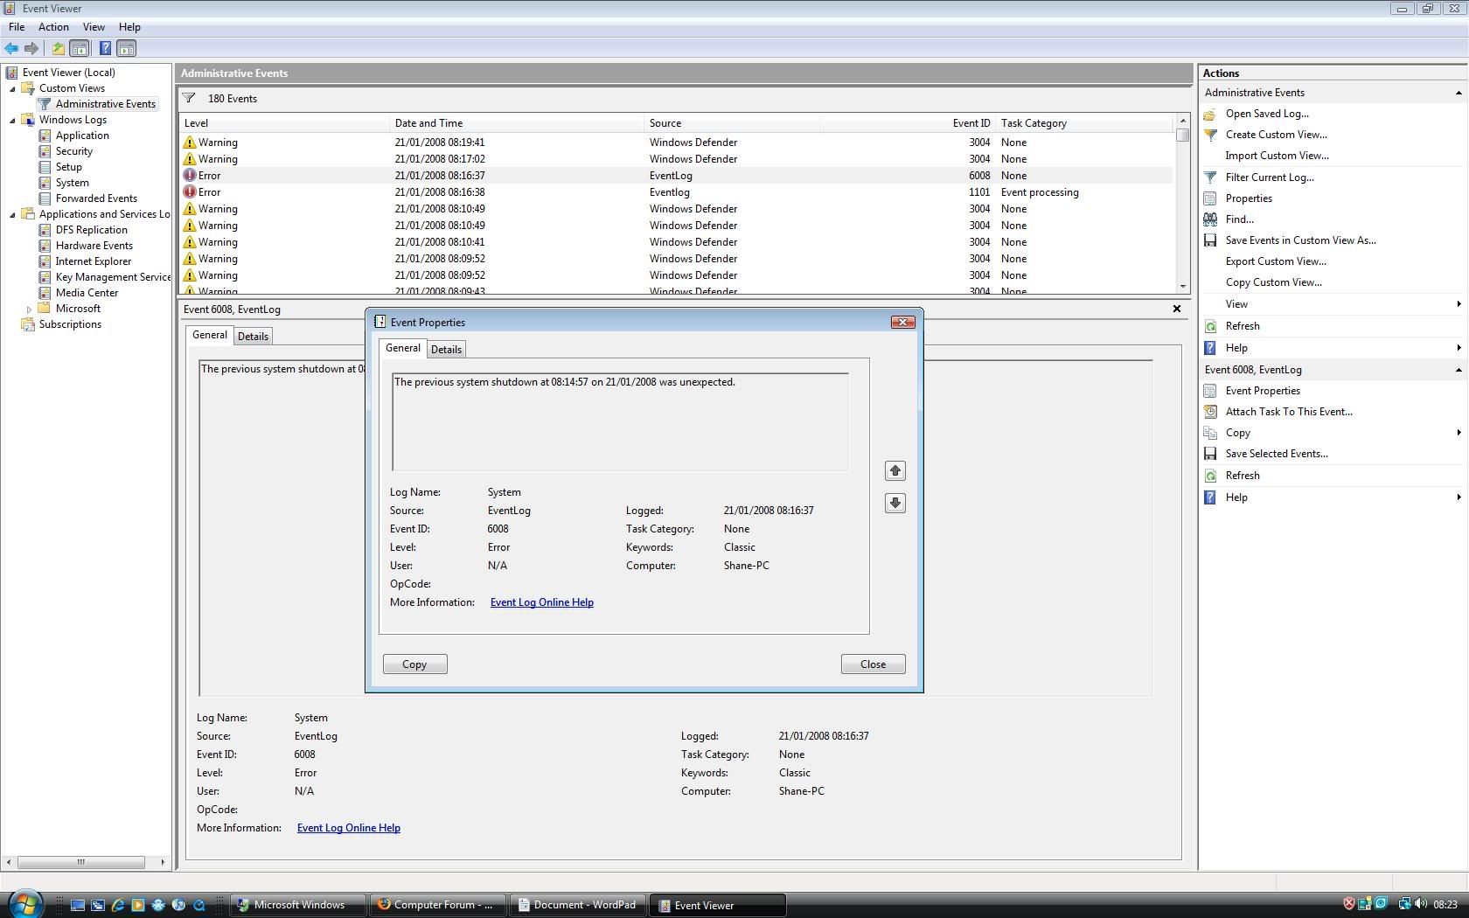The image size is (1469, 918).
Task: Select Hardware Events log in tree
Action: 94,246
